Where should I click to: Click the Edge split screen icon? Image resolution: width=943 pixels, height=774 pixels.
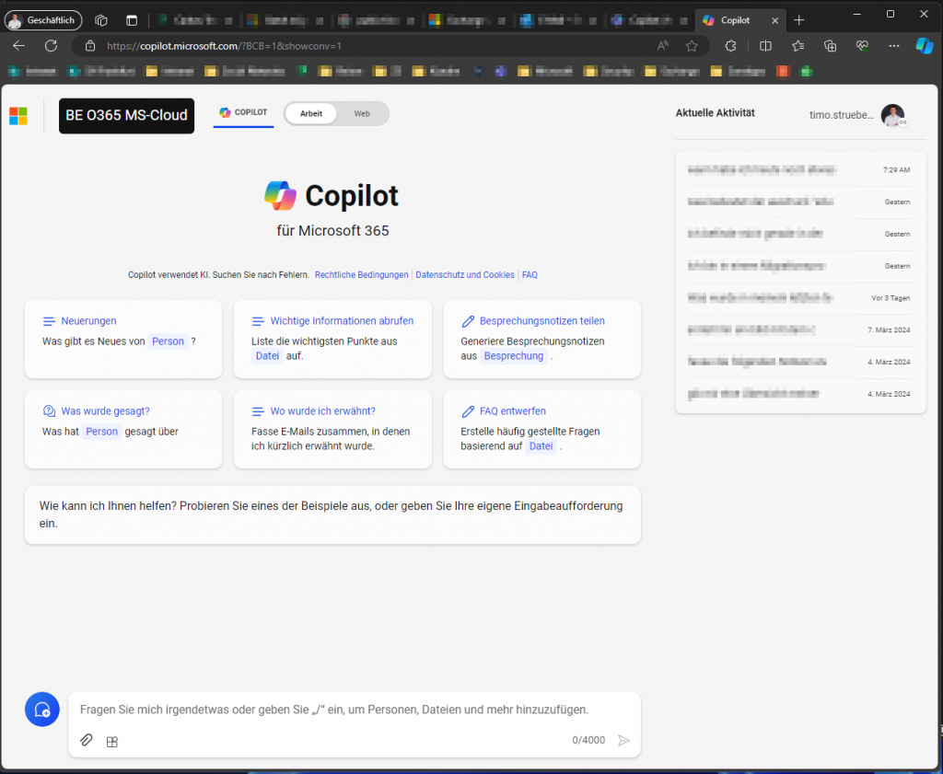(x=765, y=45)
